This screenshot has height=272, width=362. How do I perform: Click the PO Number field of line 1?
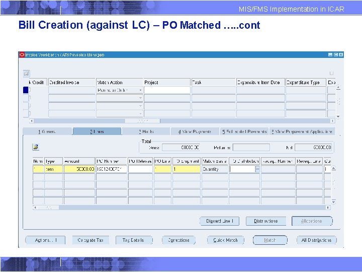tap(112, 169)
